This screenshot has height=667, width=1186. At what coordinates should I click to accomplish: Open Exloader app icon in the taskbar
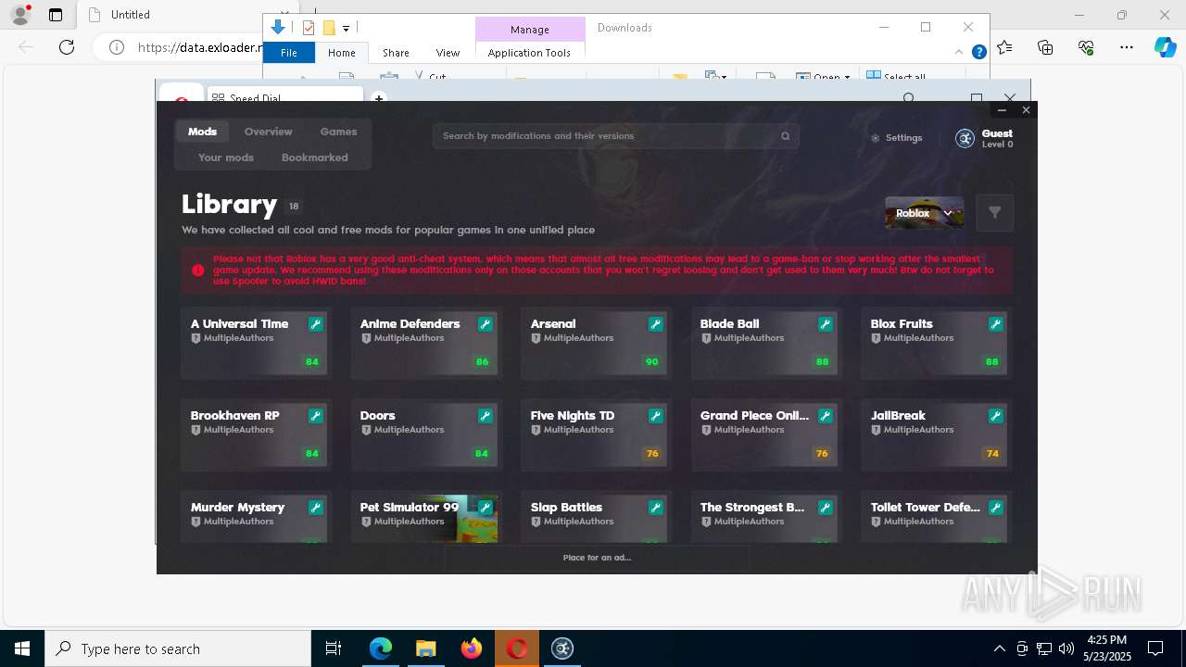562,648
